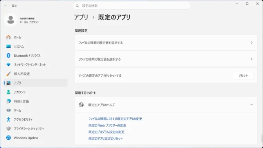263x148 pixels.
Task: Click the privacy shield icon
Action: [8, 128]
